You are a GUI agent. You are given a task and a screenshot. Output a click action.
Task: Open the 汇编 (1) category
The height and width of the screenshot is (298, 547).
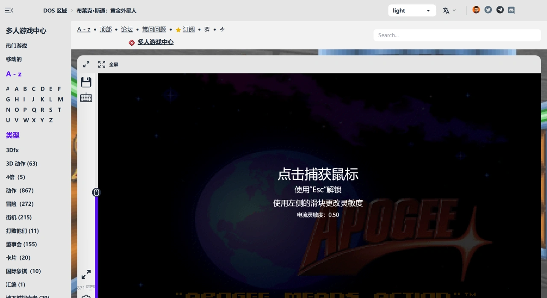point(15,284)
